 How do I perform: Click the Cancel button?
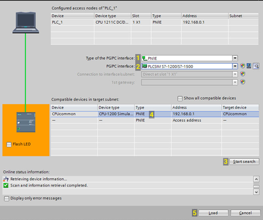pos(246,213)
